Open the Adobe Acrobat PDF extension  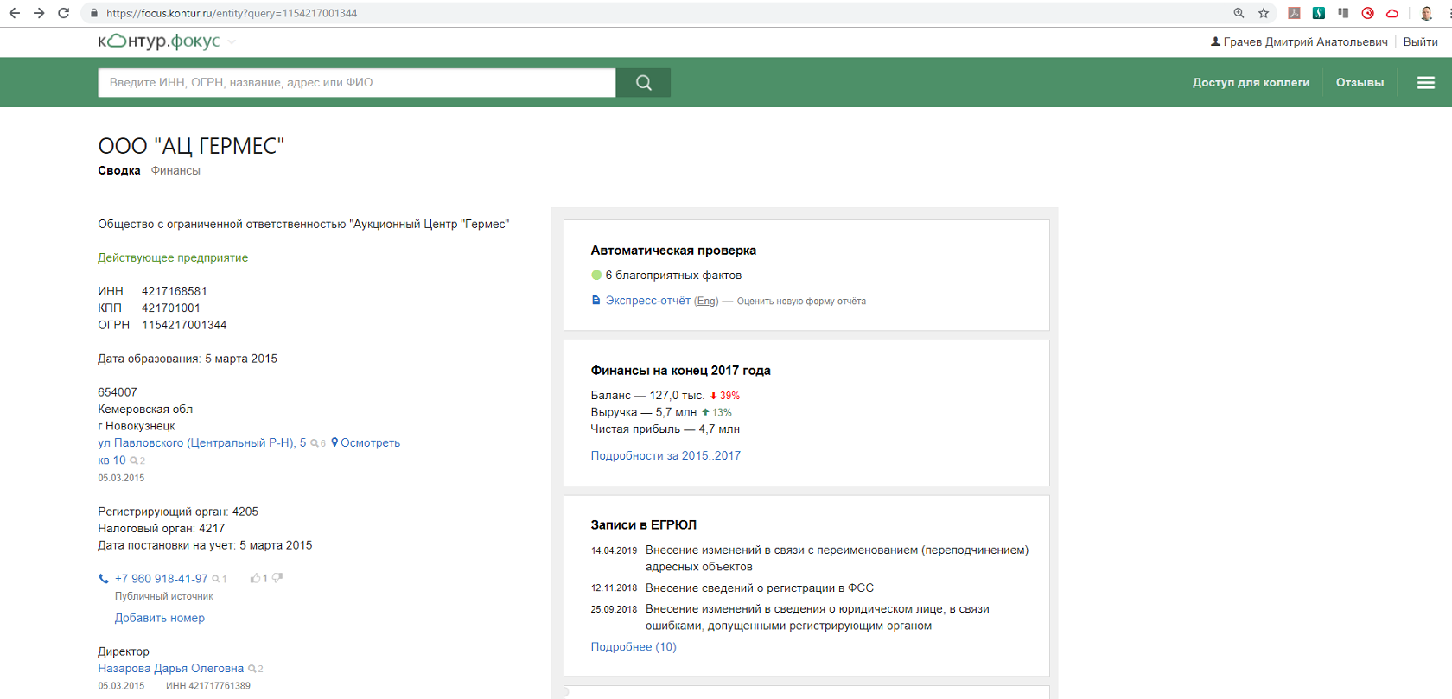click(1294, 13)
